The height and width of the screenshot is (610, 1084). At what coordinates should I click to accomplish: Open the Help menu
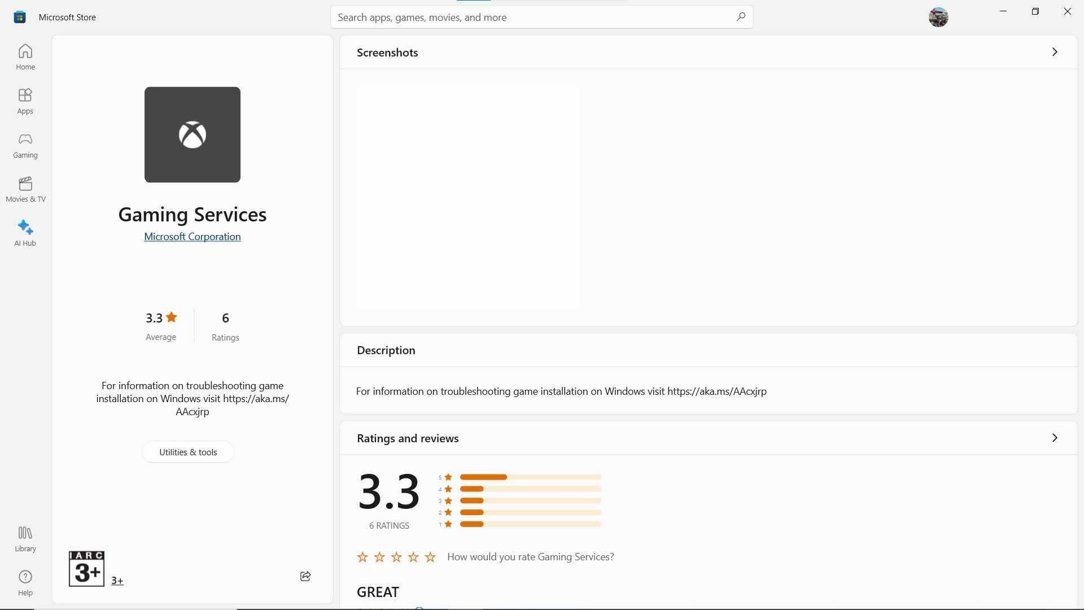25,583
